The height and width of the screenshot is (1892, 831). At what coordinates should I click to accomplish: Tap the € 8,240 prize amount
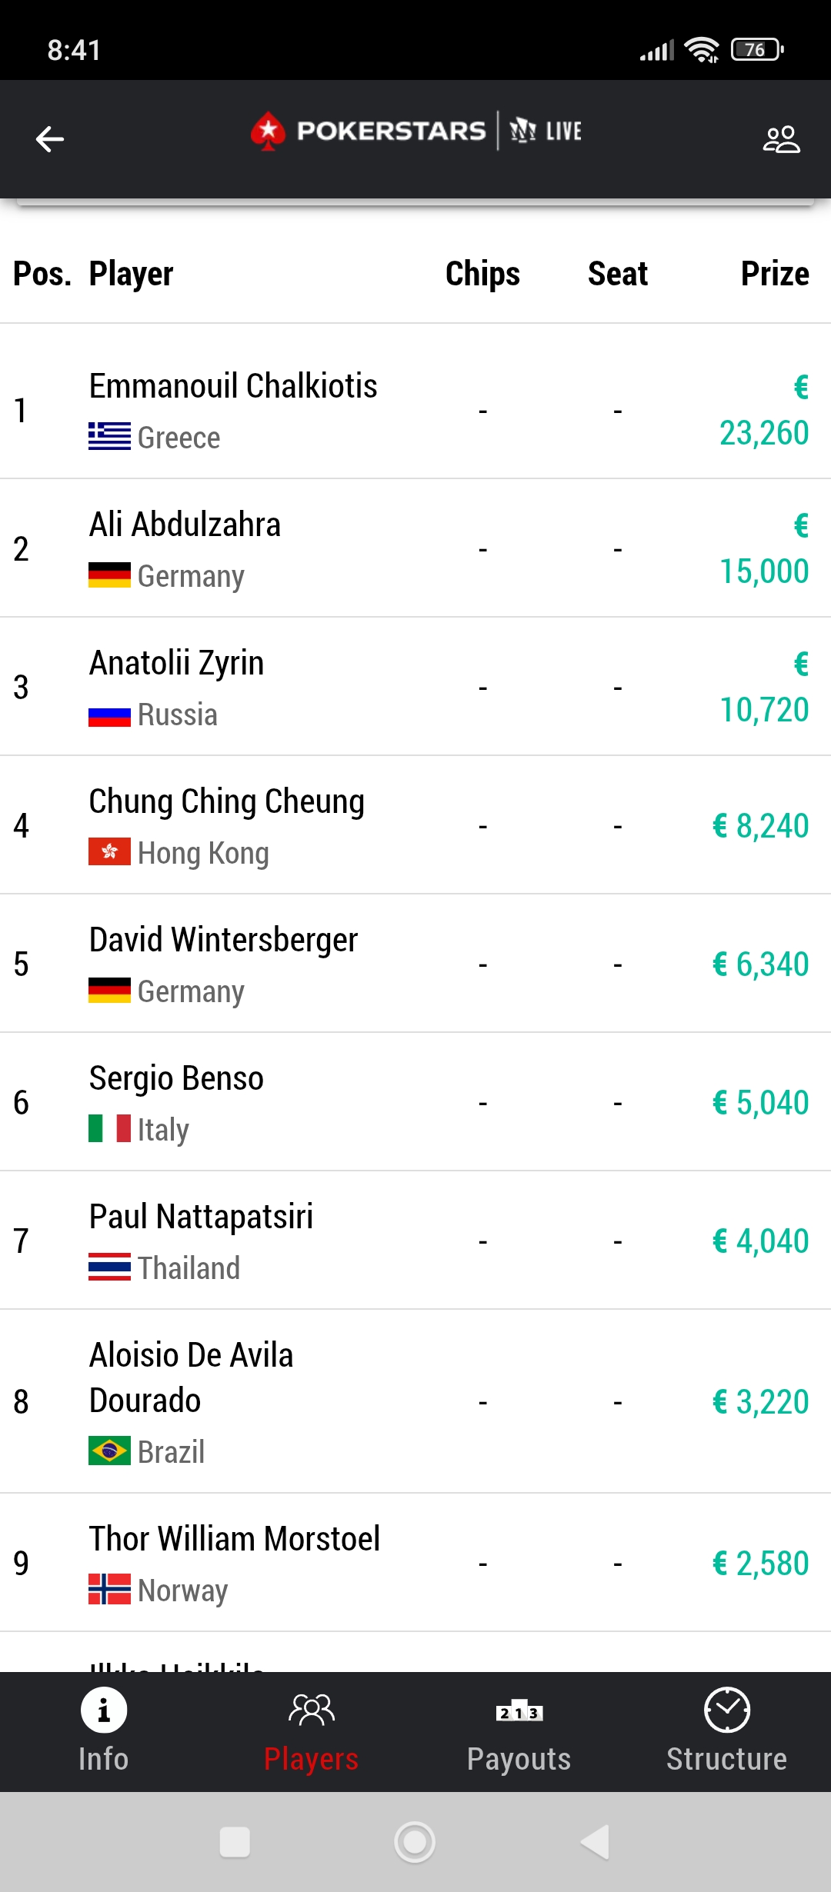760,826
